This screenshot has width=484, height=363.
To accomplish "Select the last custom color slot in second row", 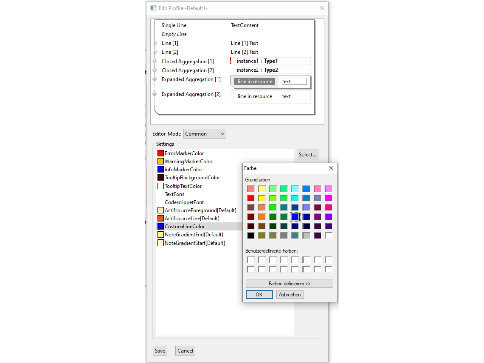I will click(328, 269).
